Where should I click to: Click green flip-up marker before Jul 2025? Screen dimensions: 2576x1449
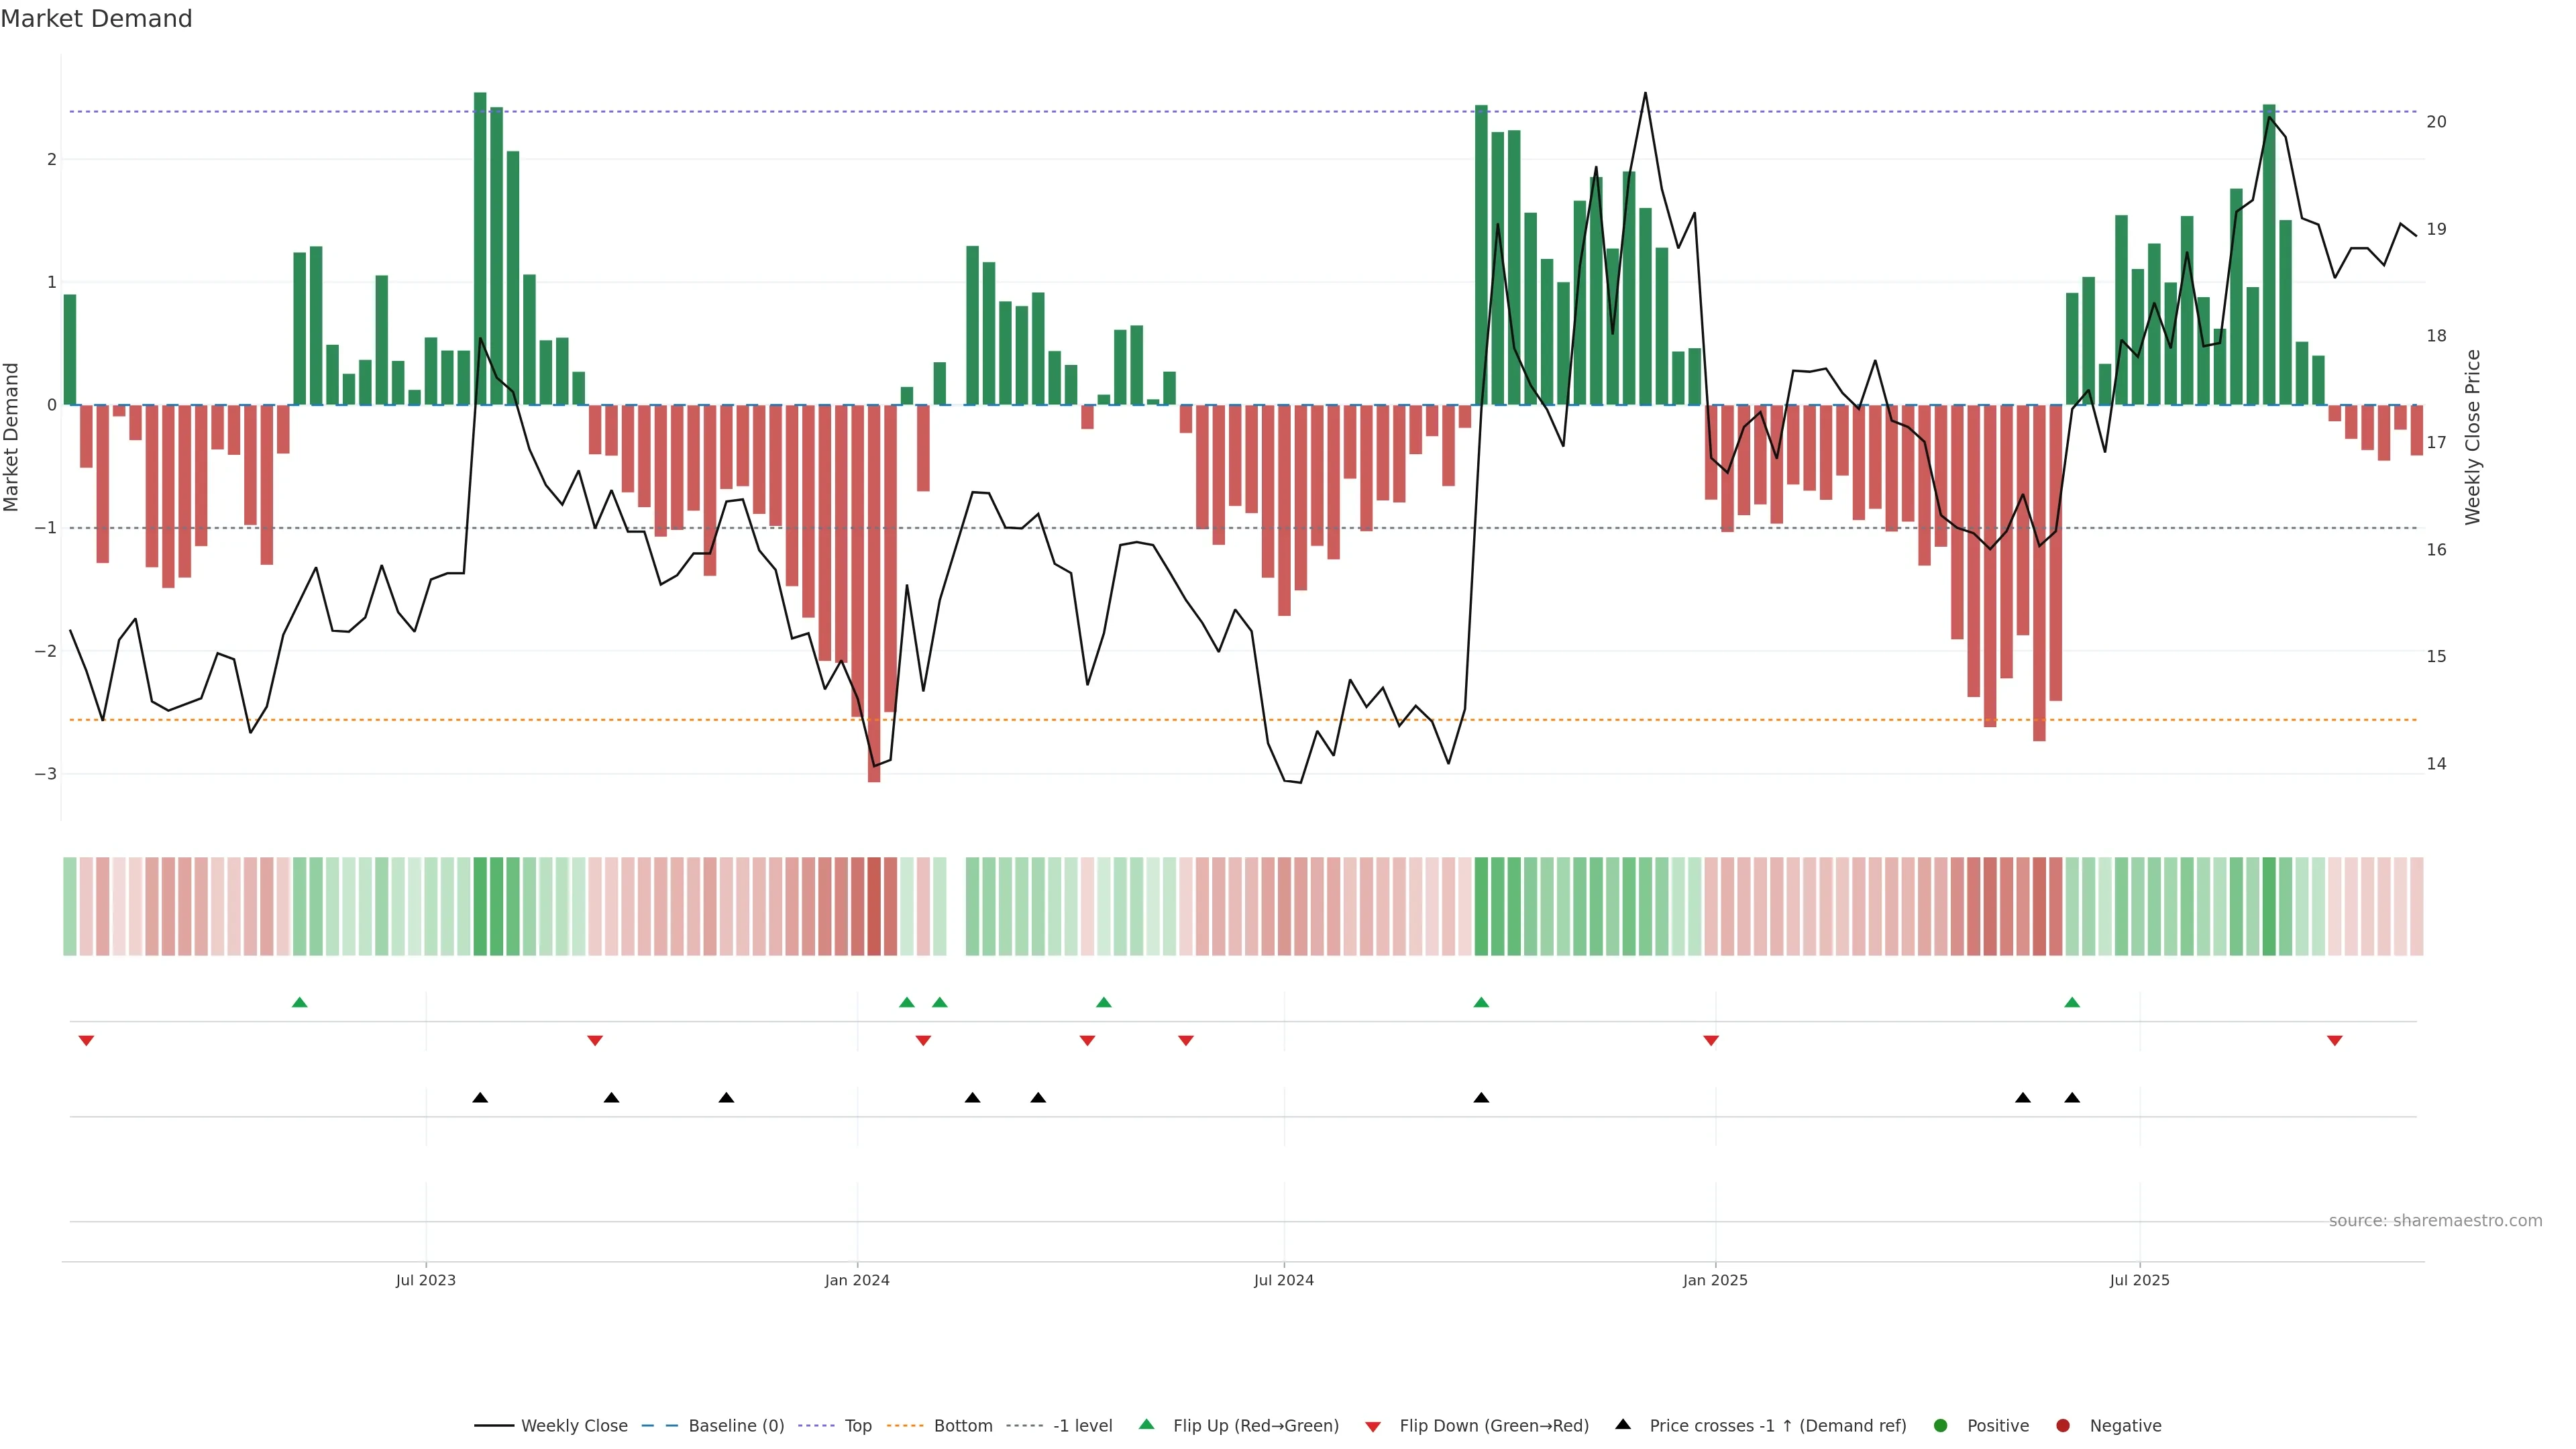click(2072, 1003)
